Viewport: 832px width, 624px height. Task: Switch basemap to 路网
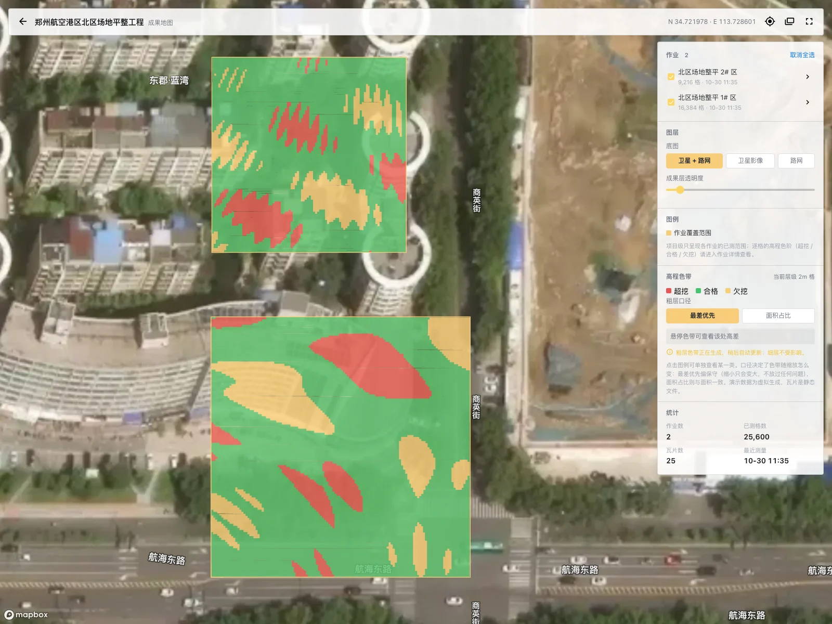[x=796, y=161]
